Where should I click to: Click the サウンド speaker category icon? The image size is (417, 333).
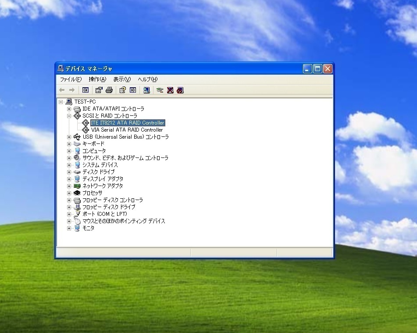pyautogui.click(x=77, y=158)
